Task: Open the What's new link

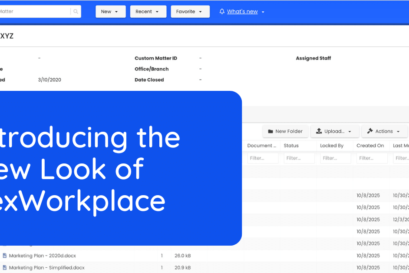Action: pyautogui.click(x=242, y=12)
